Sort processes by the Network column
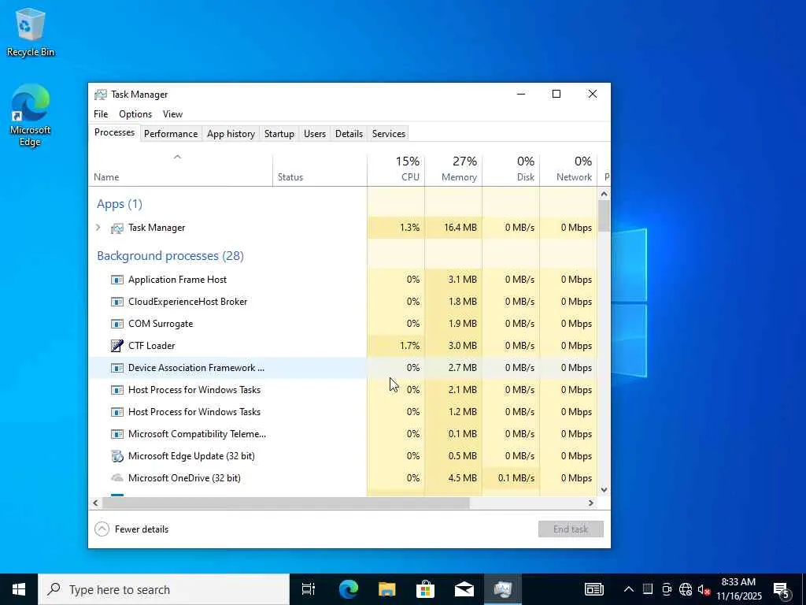 pyautogui.click(x=568, y=169)
